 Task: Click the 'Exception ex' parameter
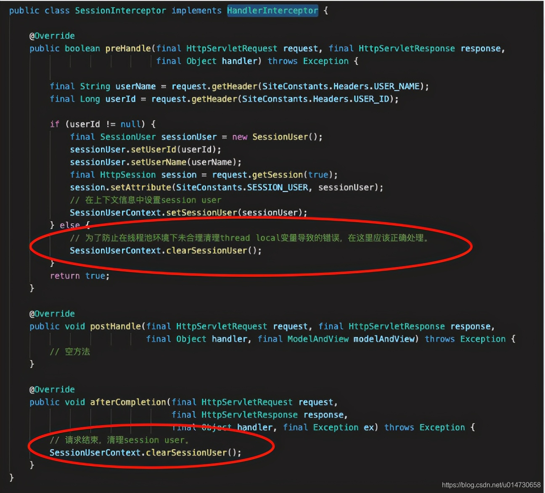pos(344,427)
